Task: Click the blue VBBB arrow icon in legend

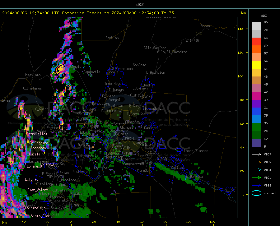Action: point(256,185)
